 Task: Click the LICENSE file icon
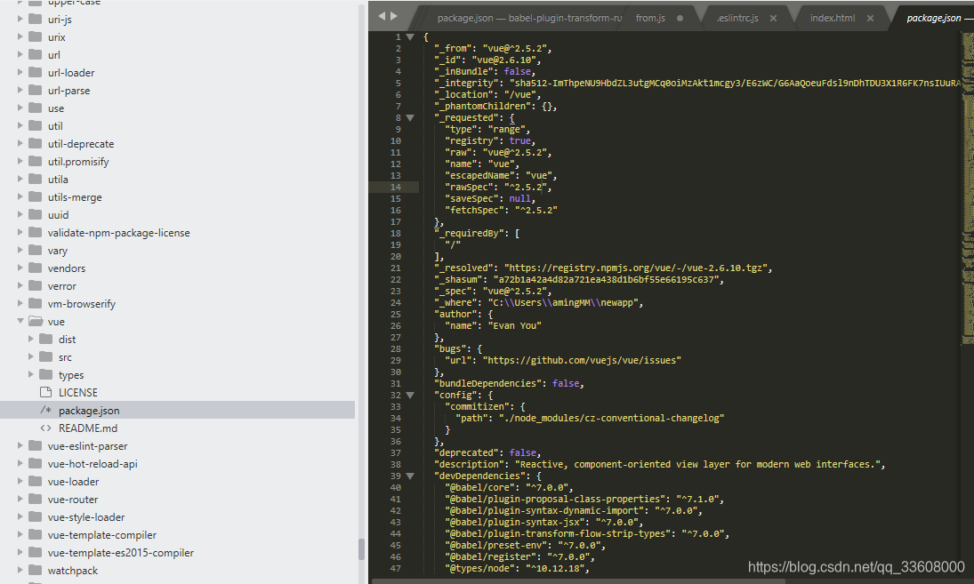pyautogui.click(x=45, y=392)
